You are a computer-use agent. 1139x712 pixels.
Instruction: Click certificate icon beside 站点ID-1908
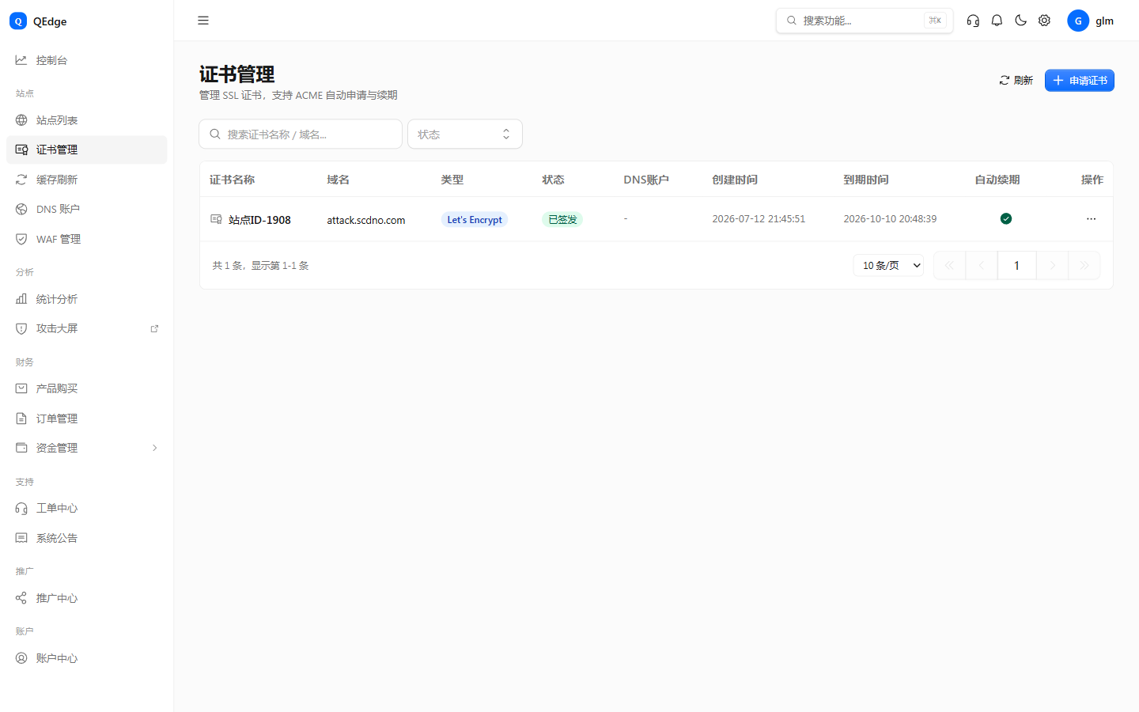pos(216,219)
